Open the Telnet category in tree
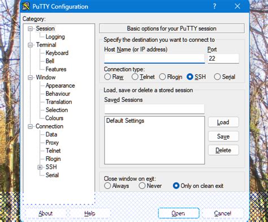This screenshot has width=268, height=222. (53, 151)
